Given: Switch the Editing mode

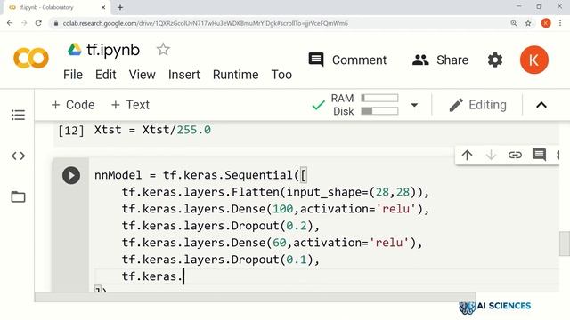Looking at the screenshot, I should (477, 105).
